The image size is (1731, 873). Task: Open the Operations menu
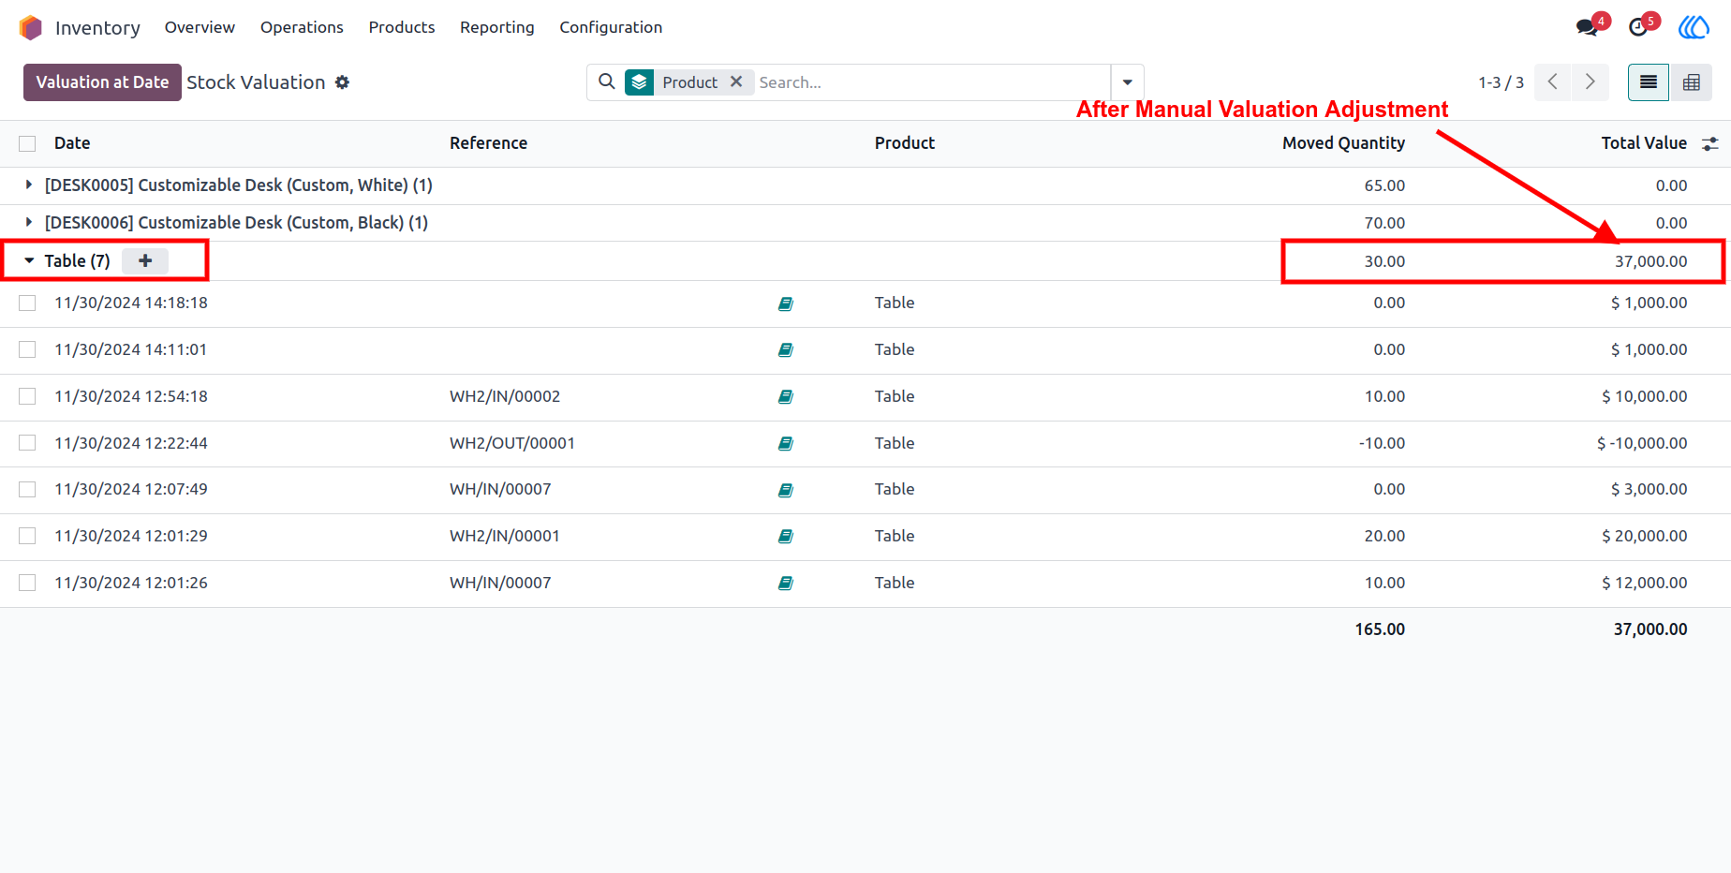302,27
